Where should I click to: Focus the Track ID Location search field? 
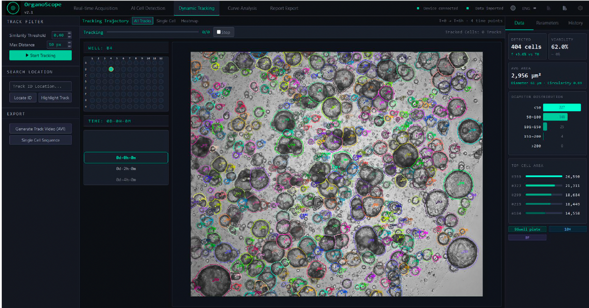(40, 86)
